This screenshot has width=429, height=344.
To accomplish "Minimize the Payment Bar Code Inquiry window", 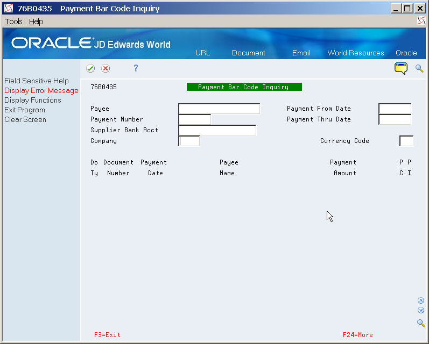I will tap(396, 9).
